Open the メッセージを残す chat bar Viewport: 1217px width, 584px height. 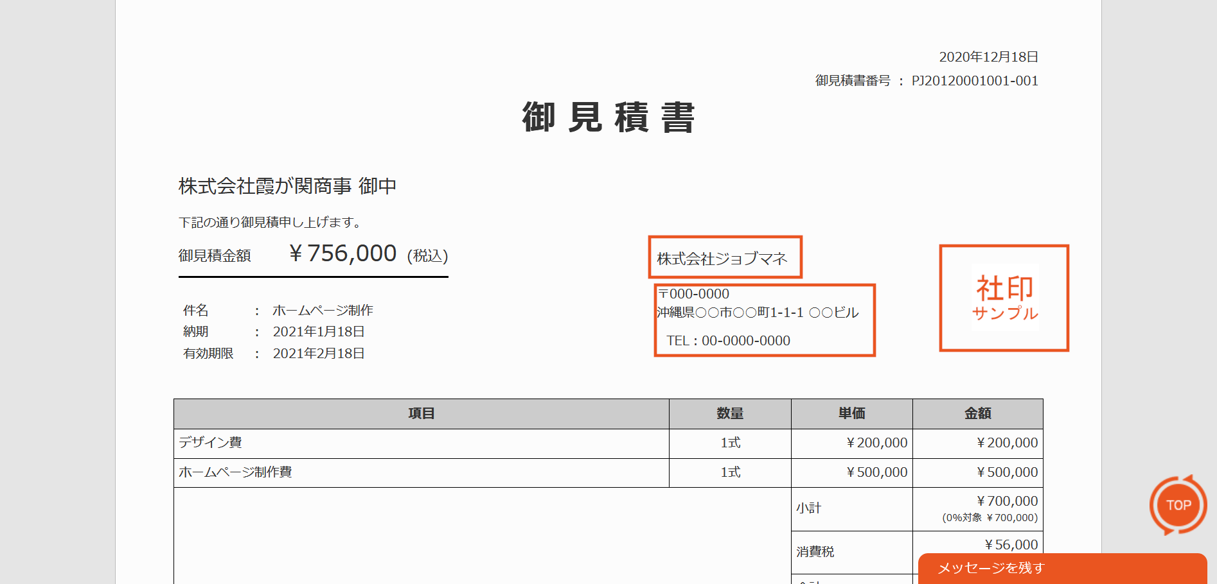1063,568
